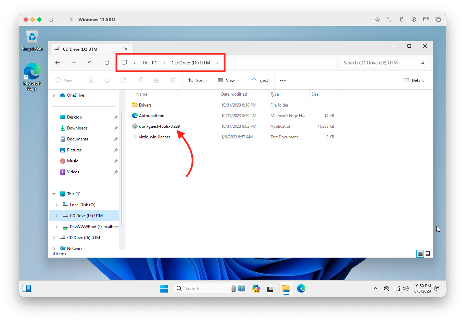Click the UTM restart triangle icon
This screenshot has width=465, height=322.
point(72,20)
